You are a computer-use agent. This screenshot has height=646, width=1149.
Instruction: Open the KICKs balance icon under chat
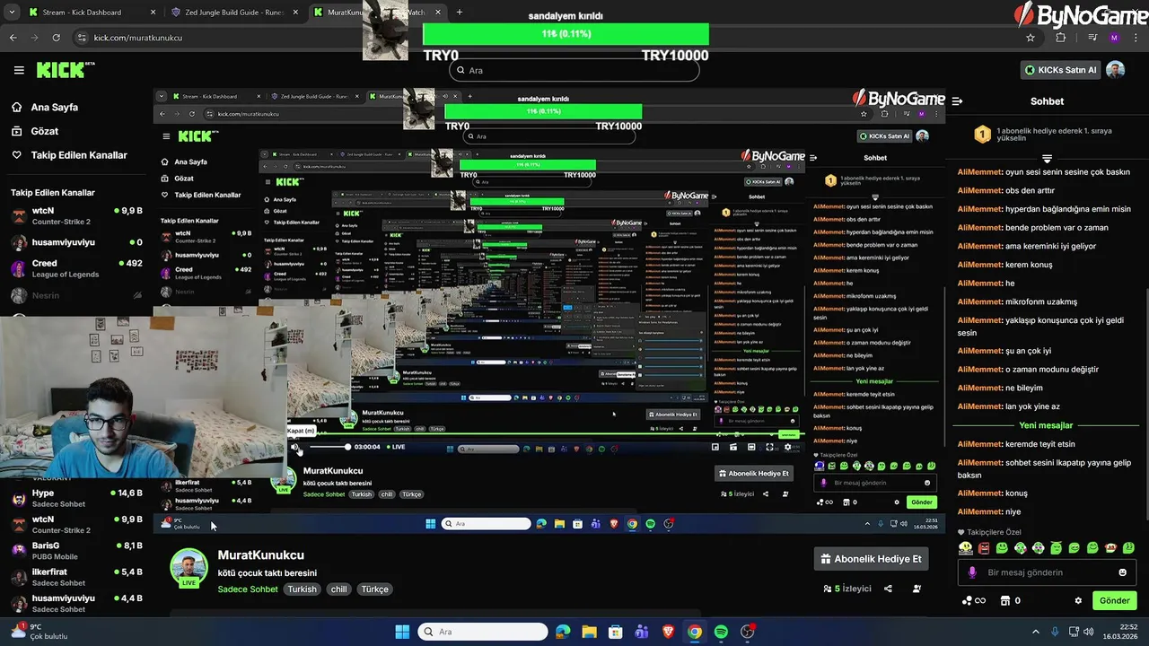click(x=973, y=601)
